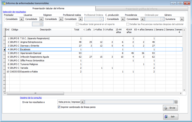This screenshot has height=122, width=192.
Task: Click the horizontal scrollbar thumb
Action: point(35,93)
